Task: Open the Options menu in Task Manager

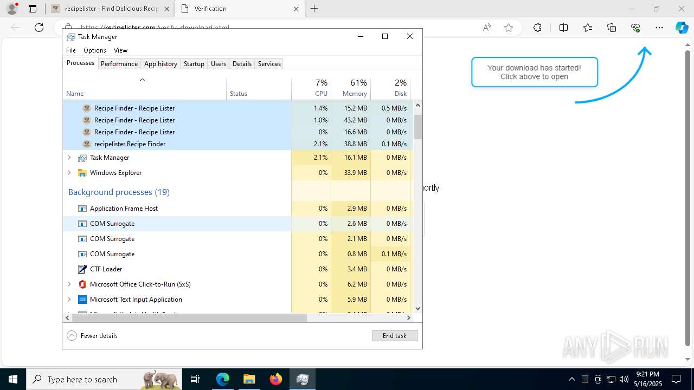Action: point(95,50)
